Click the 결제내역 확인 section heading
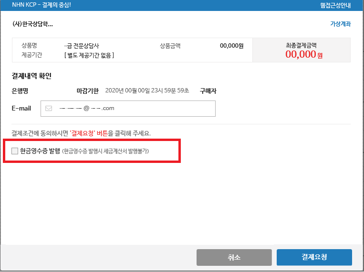Image resolution: width=364 pixels, height=272 pixels. (x=31, y=76)
